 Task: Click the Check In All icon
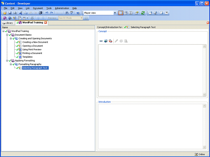(x=156, y=13)
